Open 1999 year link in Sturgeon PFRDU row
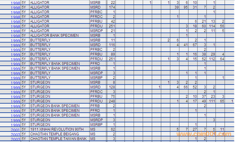 pyautogui.click(x=16, y=102)
